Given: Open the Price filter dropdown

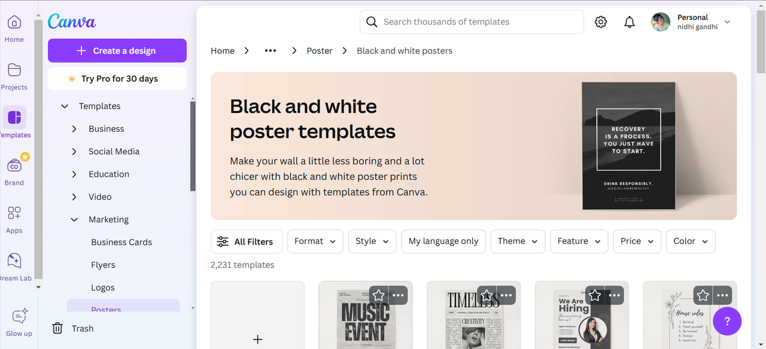Looking at the screenshot, I should tap(637, 241).
